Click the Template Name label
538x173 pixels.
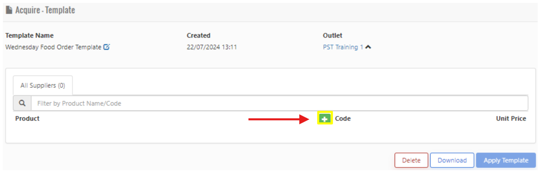tap(29, 35)
